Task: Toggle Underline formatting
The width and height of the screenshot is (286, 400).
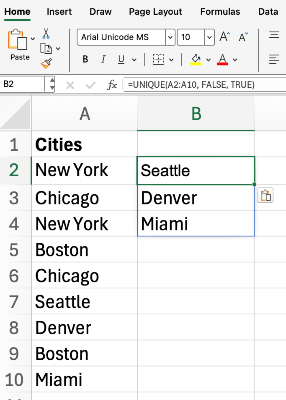Action: pos(121,60)
